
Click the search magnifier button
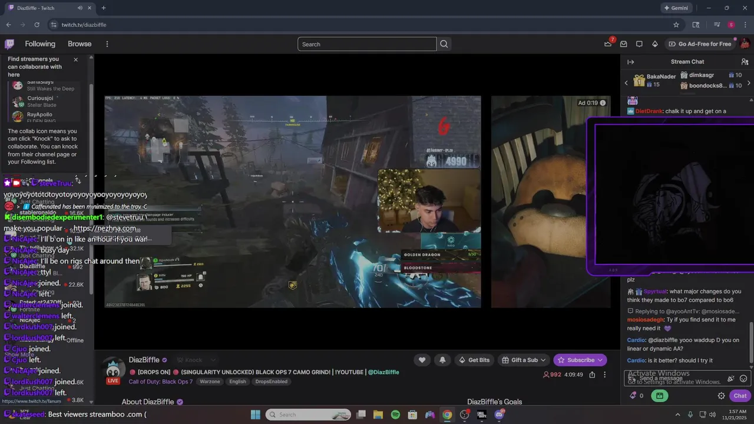[444, 44]
